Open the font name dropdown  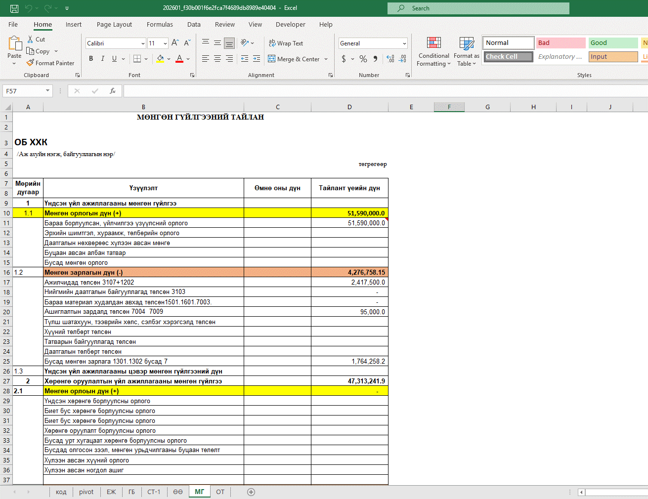[x=143, y=43]
